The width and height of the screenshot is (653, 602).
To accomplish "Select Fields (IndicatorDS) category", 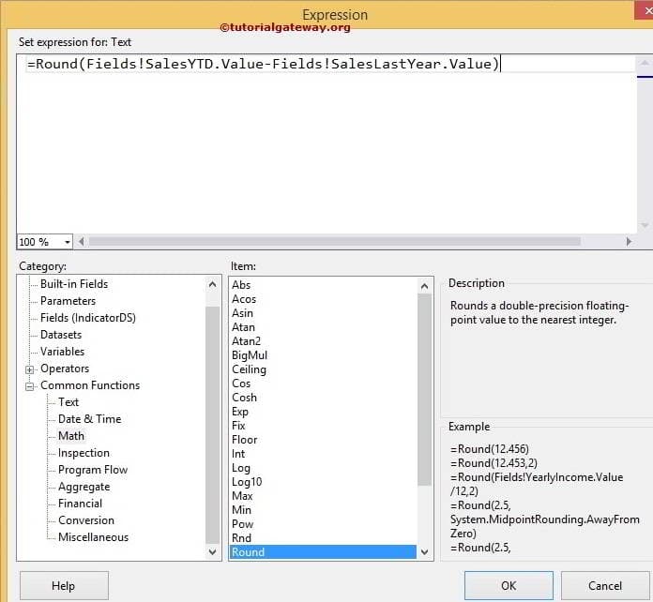I will coord(88,318).
